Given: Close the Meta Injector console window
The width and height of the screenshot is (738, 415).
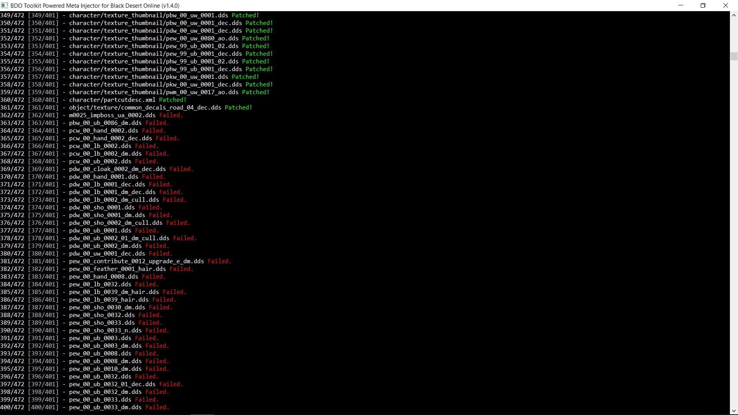Looking at the screenshot, I should pyautogui.click(x=726, y=5).
